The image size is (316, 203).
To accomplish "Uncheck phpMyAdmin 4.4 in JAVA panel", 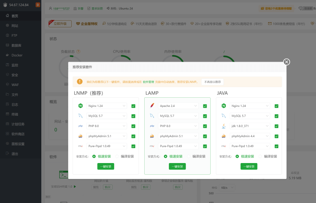I will point(276,136).
